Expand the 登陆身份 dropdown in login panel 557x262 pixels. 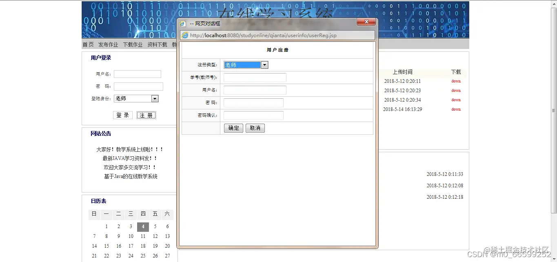[x=155, y=98]
